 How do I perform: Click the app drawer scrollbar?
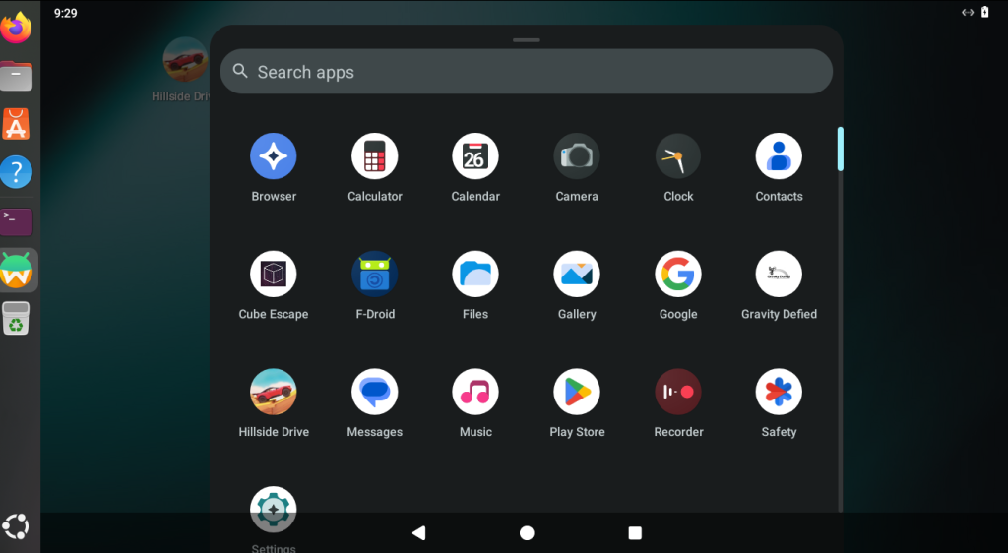[x=840, y=150]
